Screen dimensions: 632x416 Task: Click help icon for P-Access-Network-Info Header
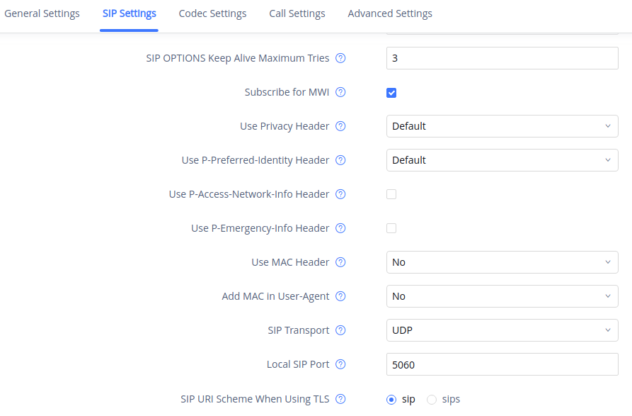pos(340,194)
